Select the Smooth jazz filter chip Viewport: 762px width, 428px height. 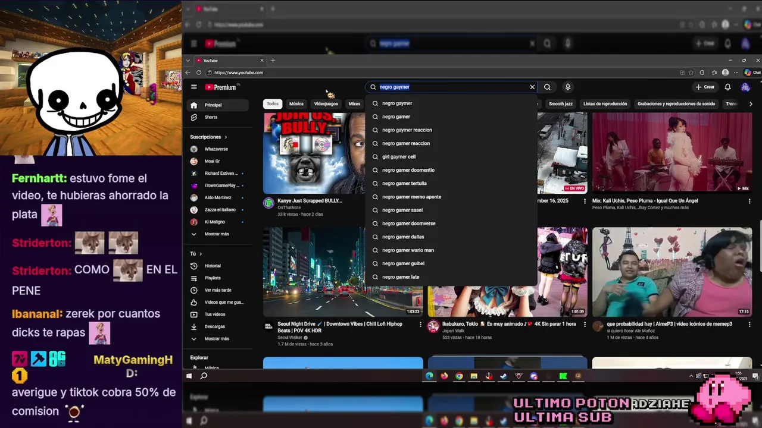[x=560, y=104]
